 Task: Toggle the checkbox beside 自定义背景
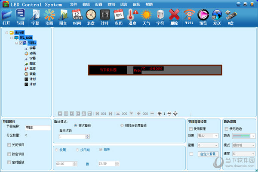(191, 154)
